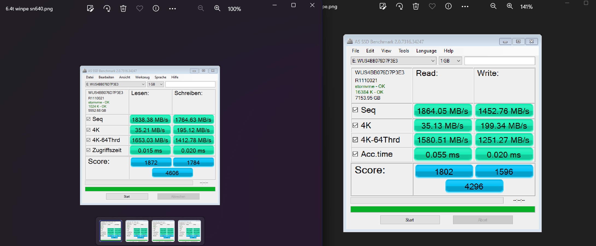Toggle 4K checkbox in German benchmark
This screenshot has height=246, width=596.
(x=89, y=130)
